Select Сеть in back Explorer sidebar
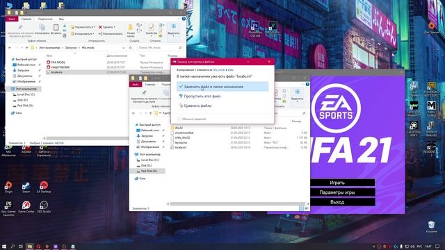The height and width of the screenshot is (250, 445). (18, 112)
